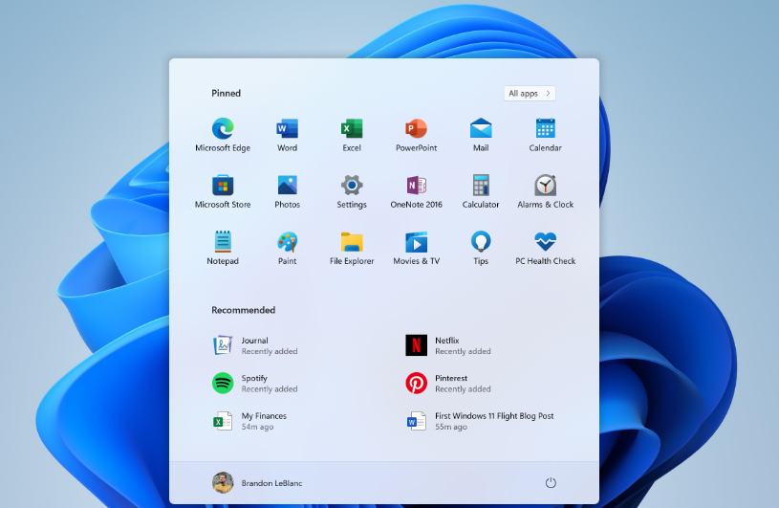This screenshot has height=508, width=779.
Task: Launch Movies & TV
Action: 417,248
